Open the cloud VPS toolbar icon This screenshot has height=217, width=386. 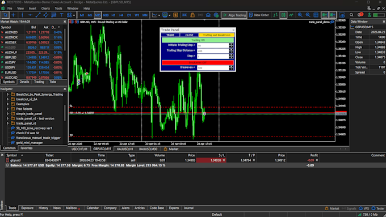pyautogui.click(x=208, y=15)
